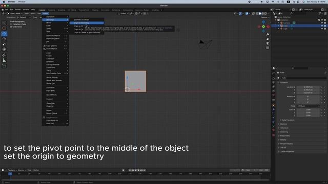Screen dimensions: 328x184
Task: Hide the Camera via its eye icon
Action: coord(322,23)
